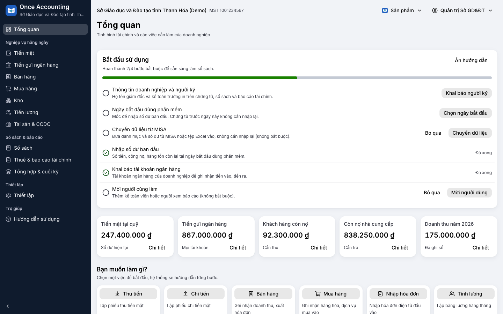Open Thiết lập settings gear item

click(x=45, y=195)
